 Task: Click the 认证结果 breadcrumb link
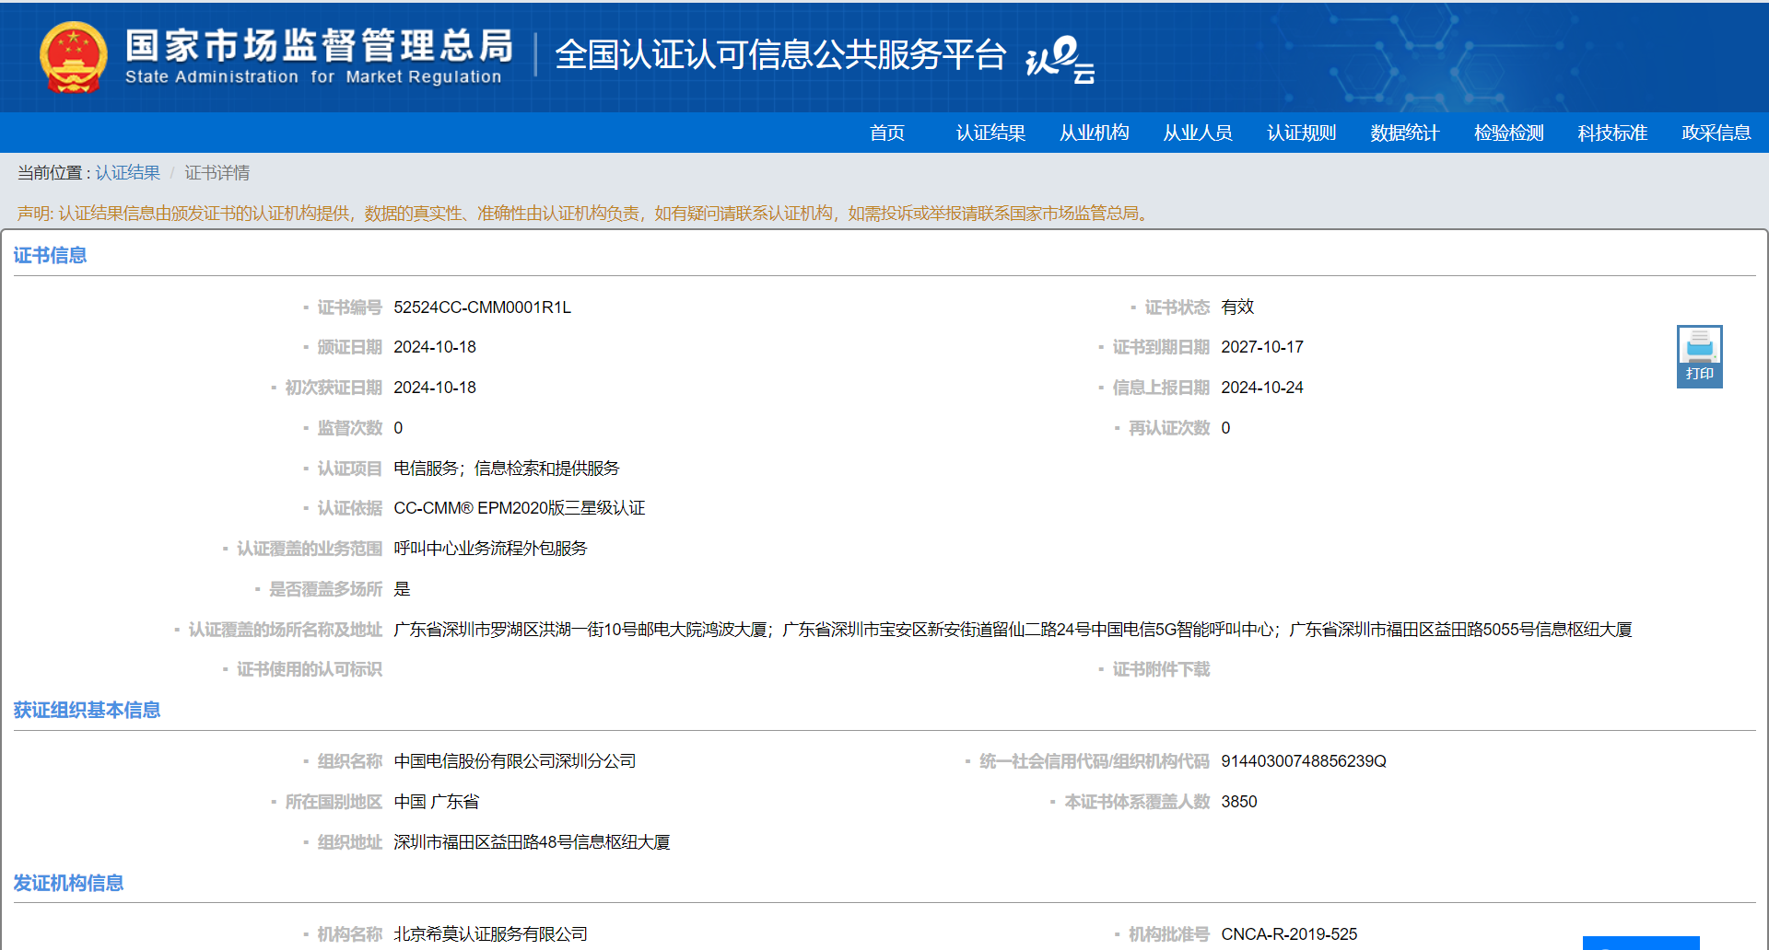(x=127, y=173)
